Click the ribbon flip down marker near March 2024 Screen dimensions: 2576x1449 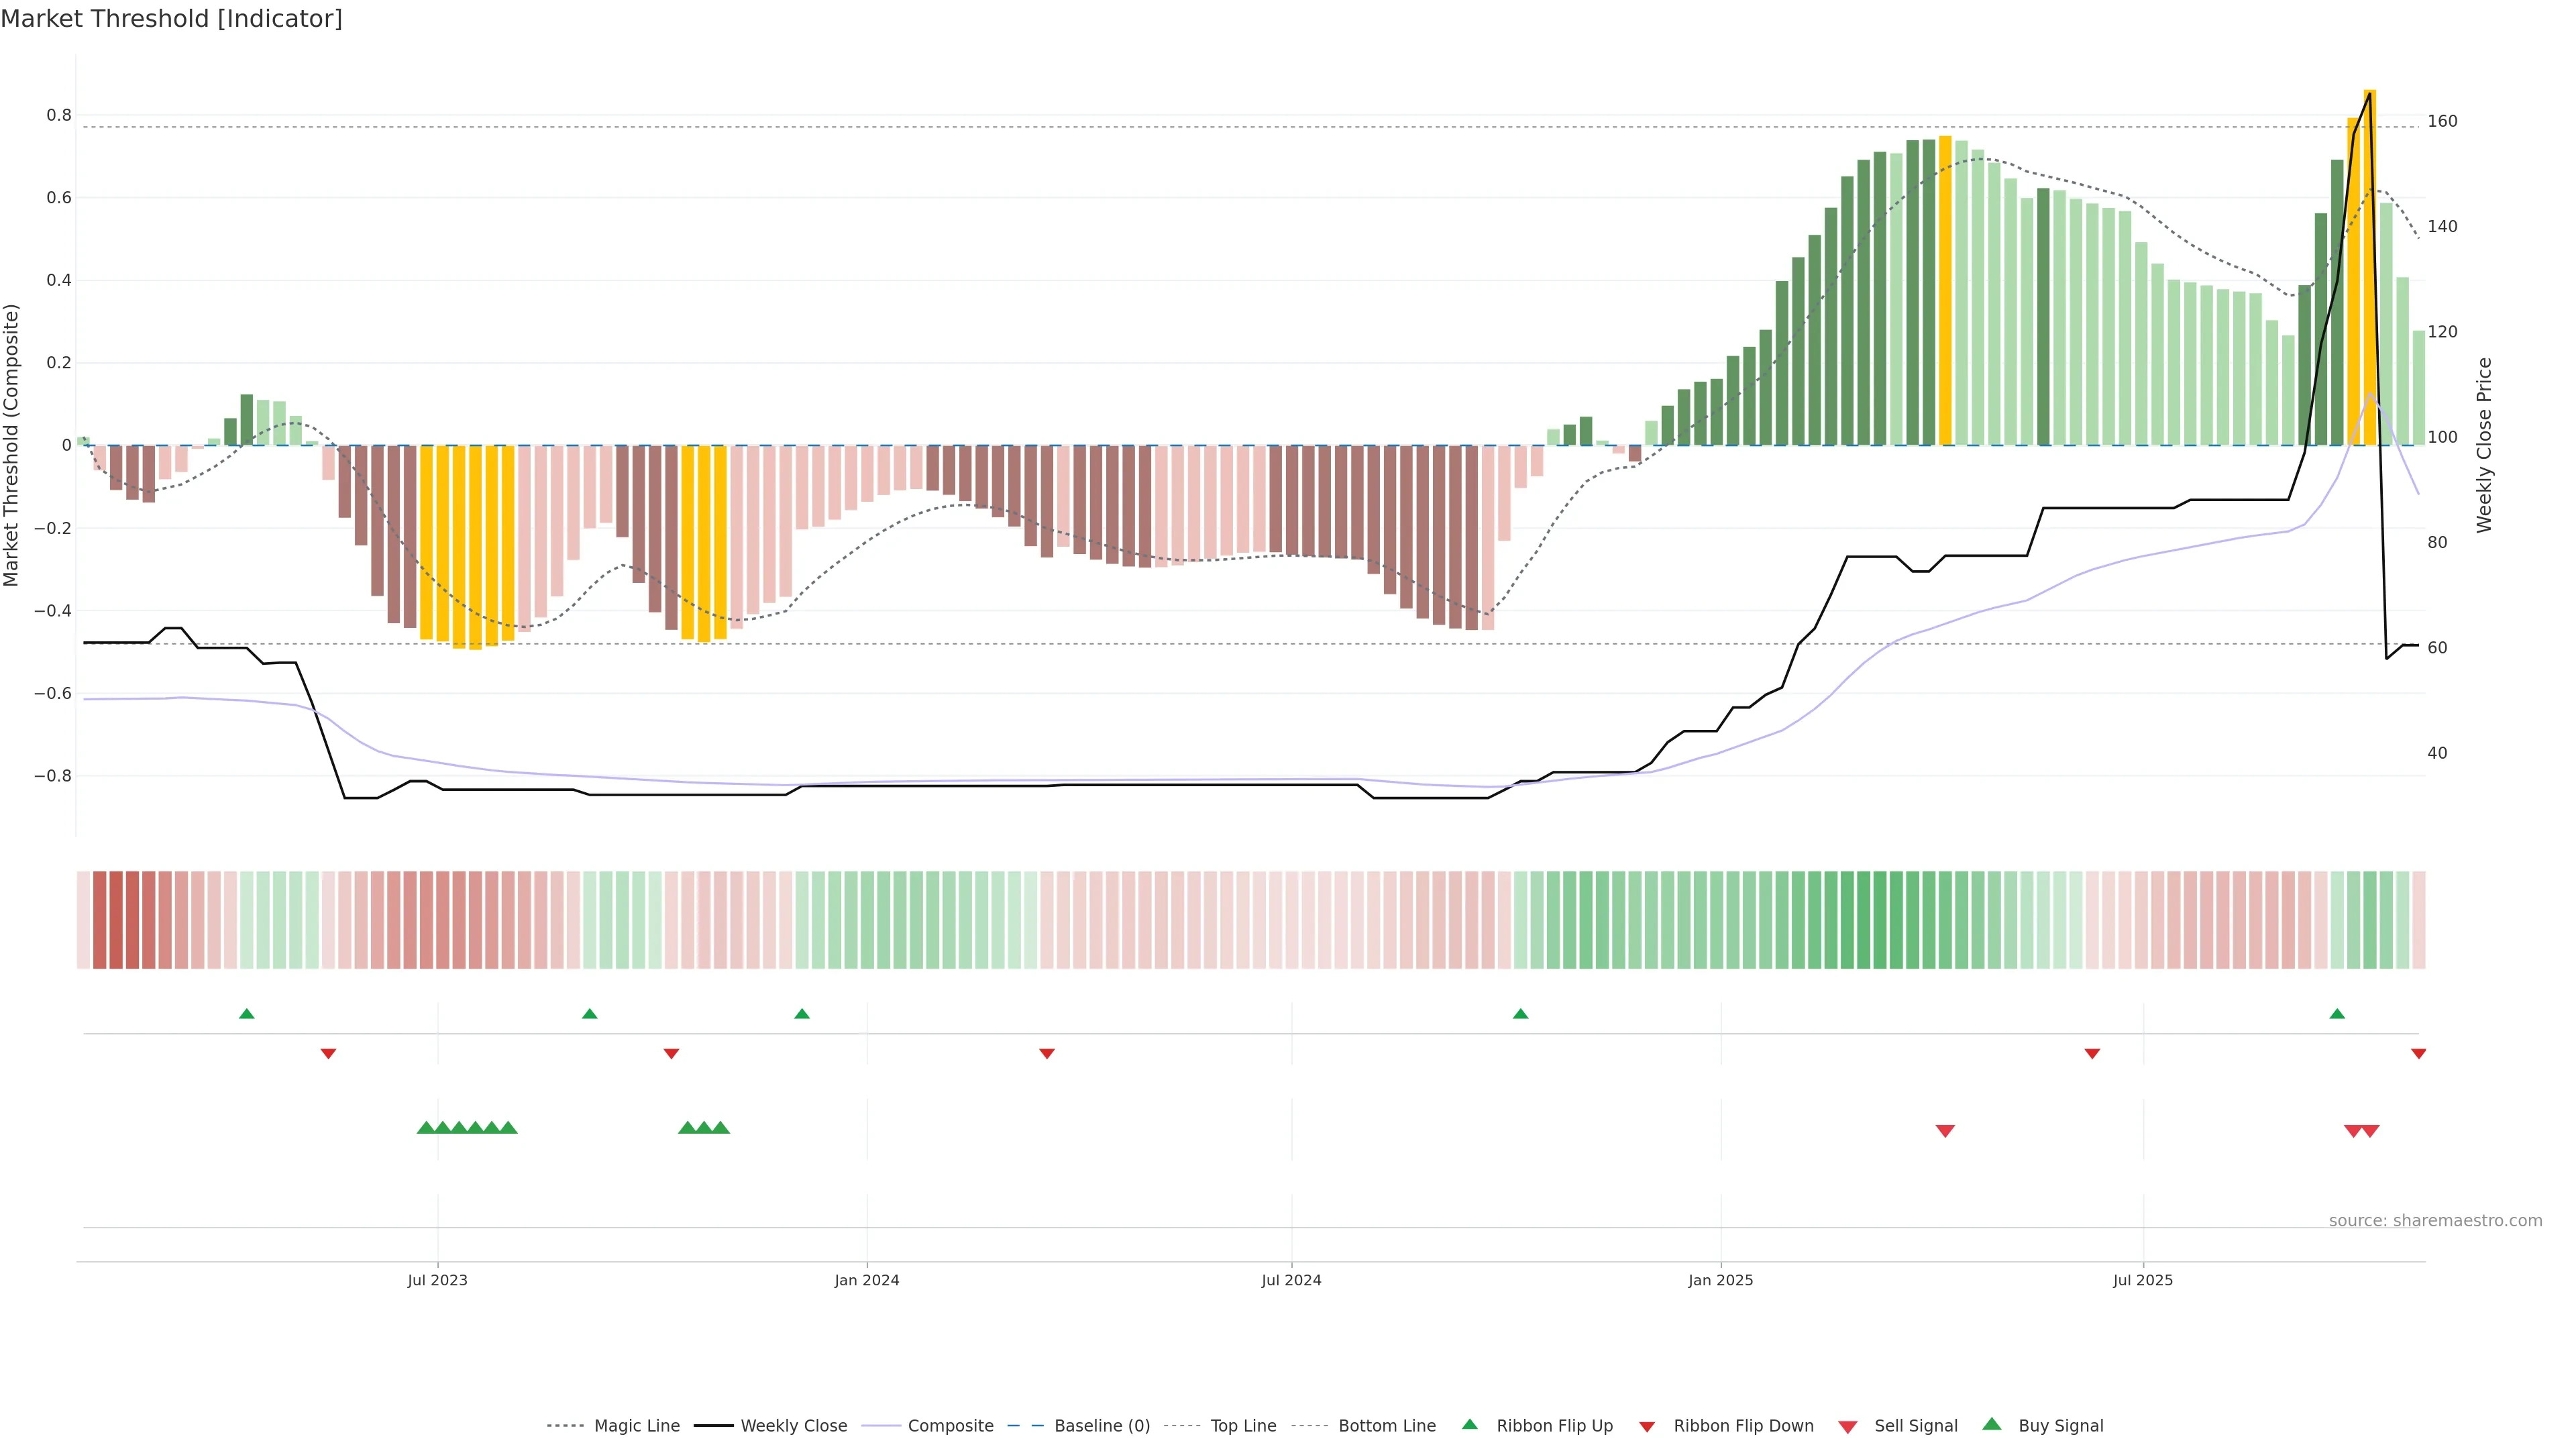tap(1047, 1053)
